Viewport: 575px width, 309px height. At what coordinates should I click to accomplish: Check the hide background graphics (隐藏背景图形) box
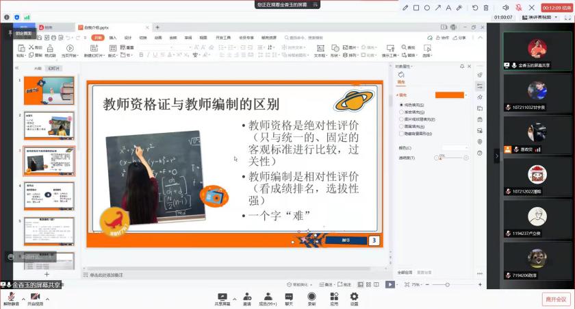401,134
